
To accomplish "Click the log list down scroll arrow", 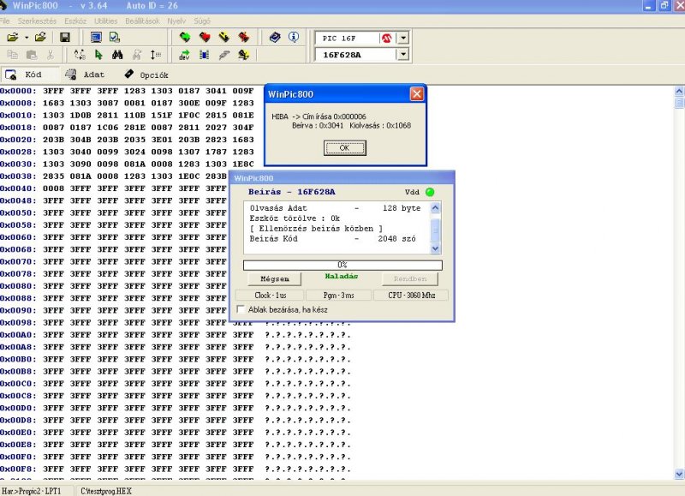I will [x=435, y=248].
